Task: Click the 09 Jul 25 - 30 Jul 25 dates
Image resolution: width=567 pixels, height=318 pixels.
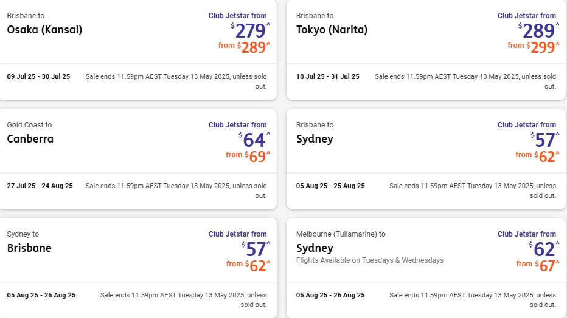Action: coord(38,76)
